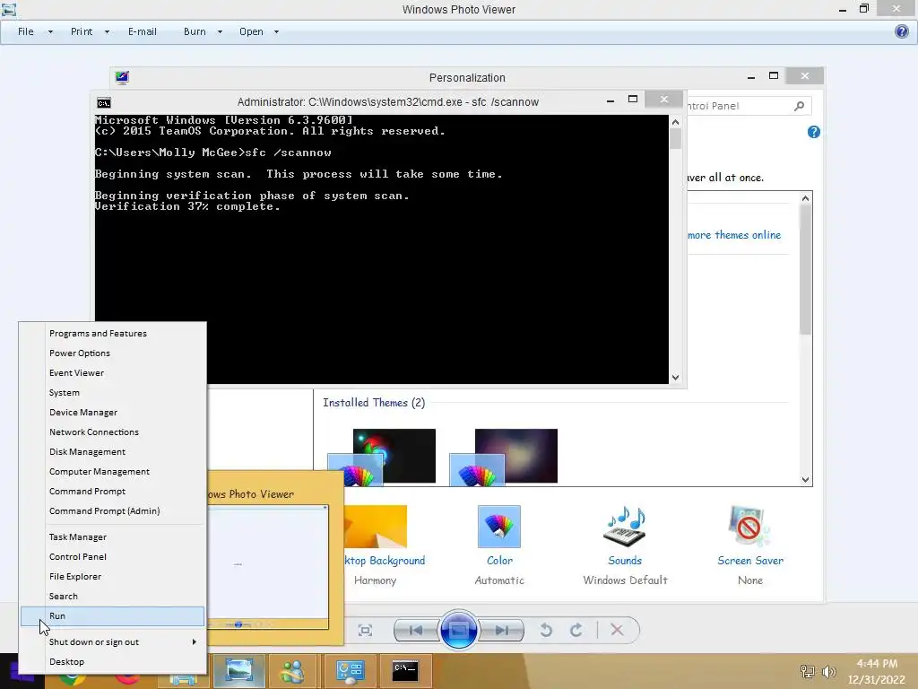Image resolution: width=918 pixels, height=689 pixels.
Task: Click the Color link label
Action: (x=499, y=561)
